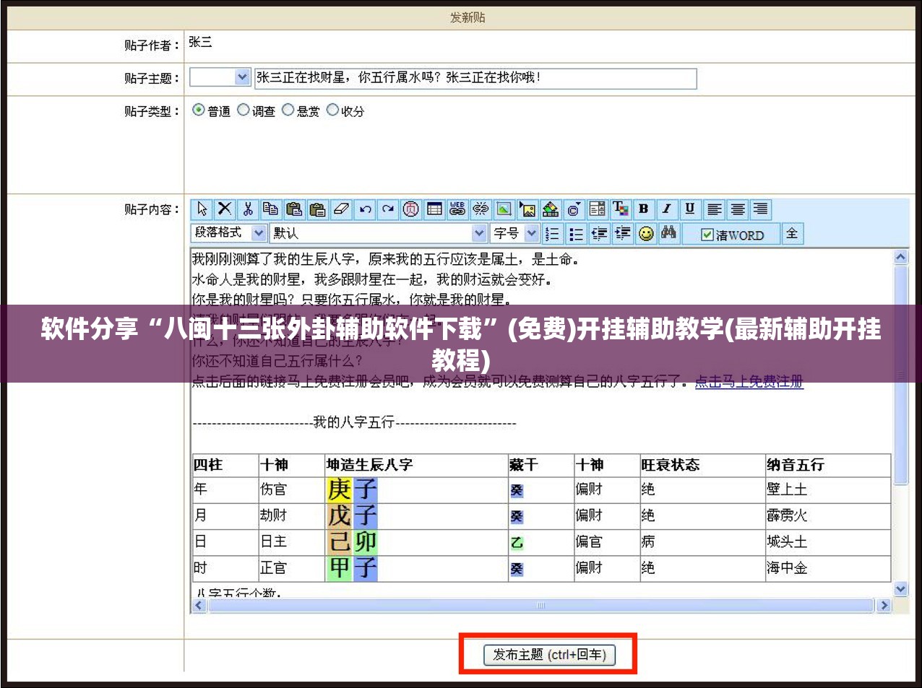Select the 悬赏 post type radio

tap(288, 110)
